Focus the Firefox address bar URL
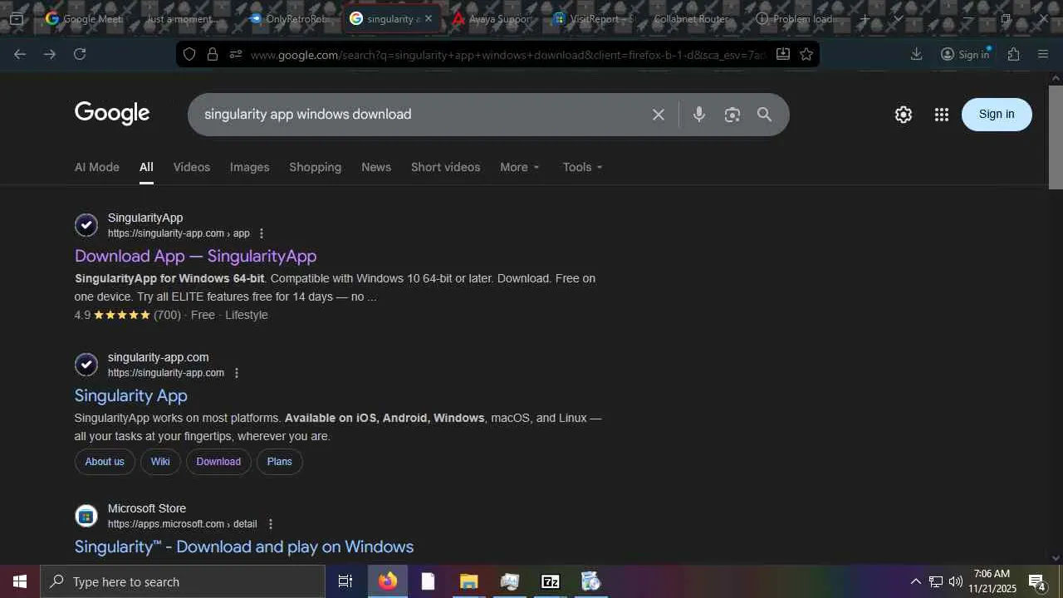 point(507,55)
